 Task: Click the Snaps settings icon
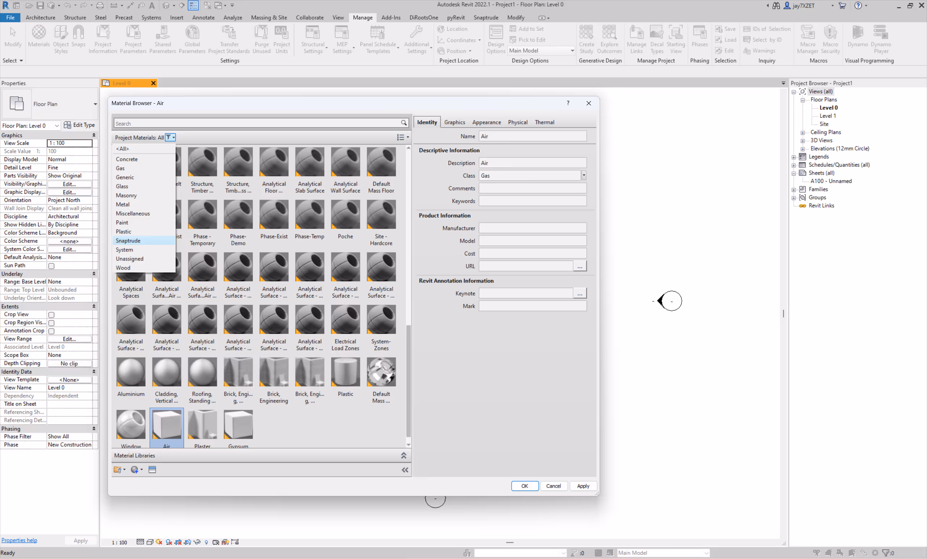point(78,37)
